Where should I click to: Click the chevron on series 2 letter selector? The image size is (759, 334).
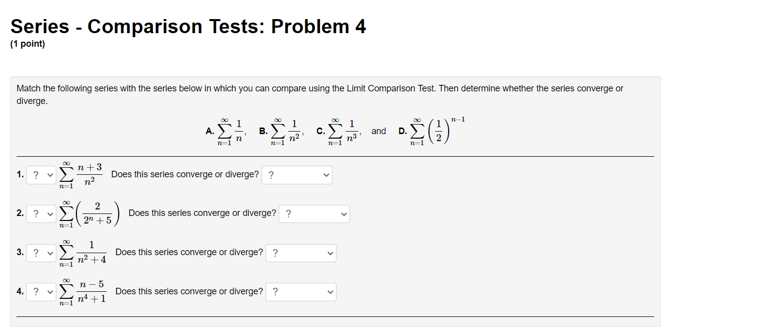[50, 213]
